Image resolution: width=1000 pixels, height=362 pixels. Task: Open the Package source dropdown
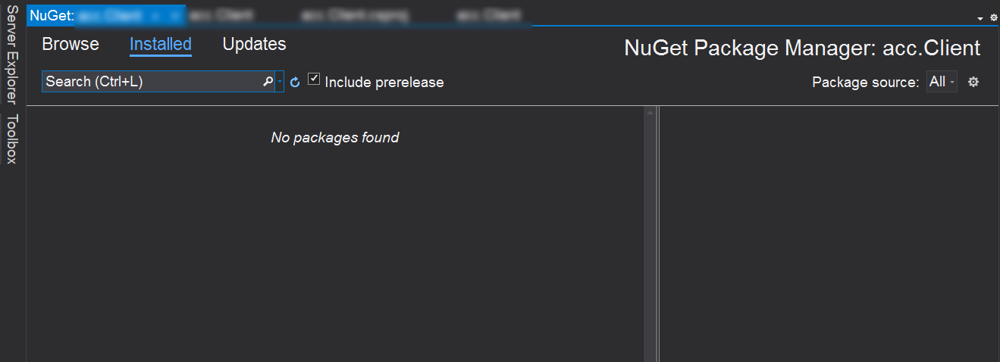942,82
